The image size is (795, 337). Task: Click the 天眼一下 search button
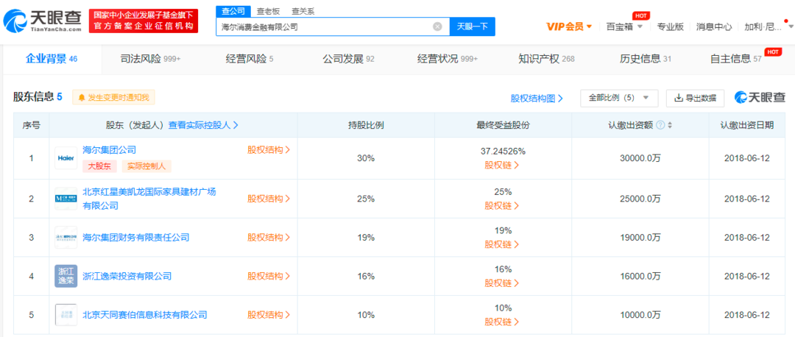(472, 27)
